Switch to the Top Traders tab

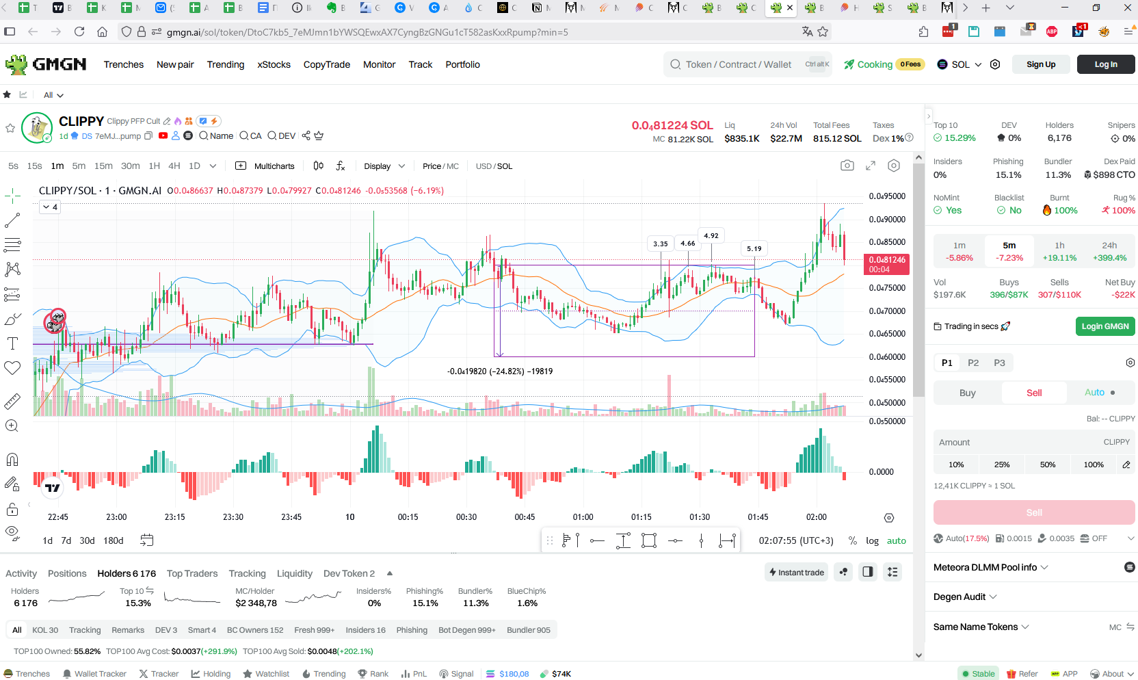click(192, 573)
